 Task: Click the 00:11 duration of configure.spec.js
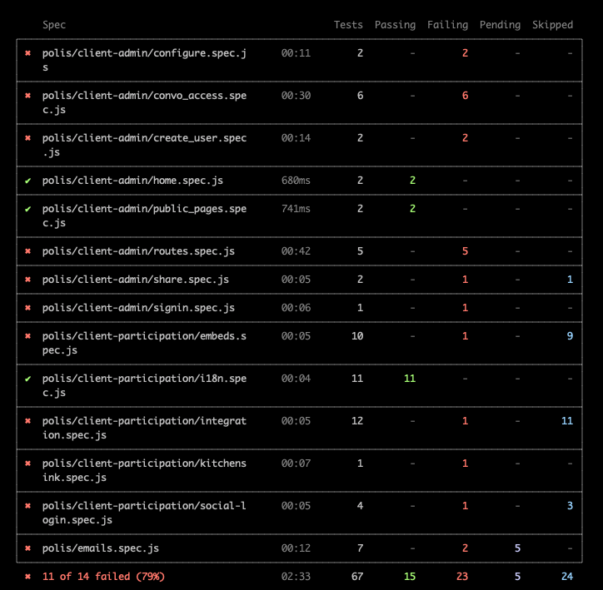coord(296,53)
